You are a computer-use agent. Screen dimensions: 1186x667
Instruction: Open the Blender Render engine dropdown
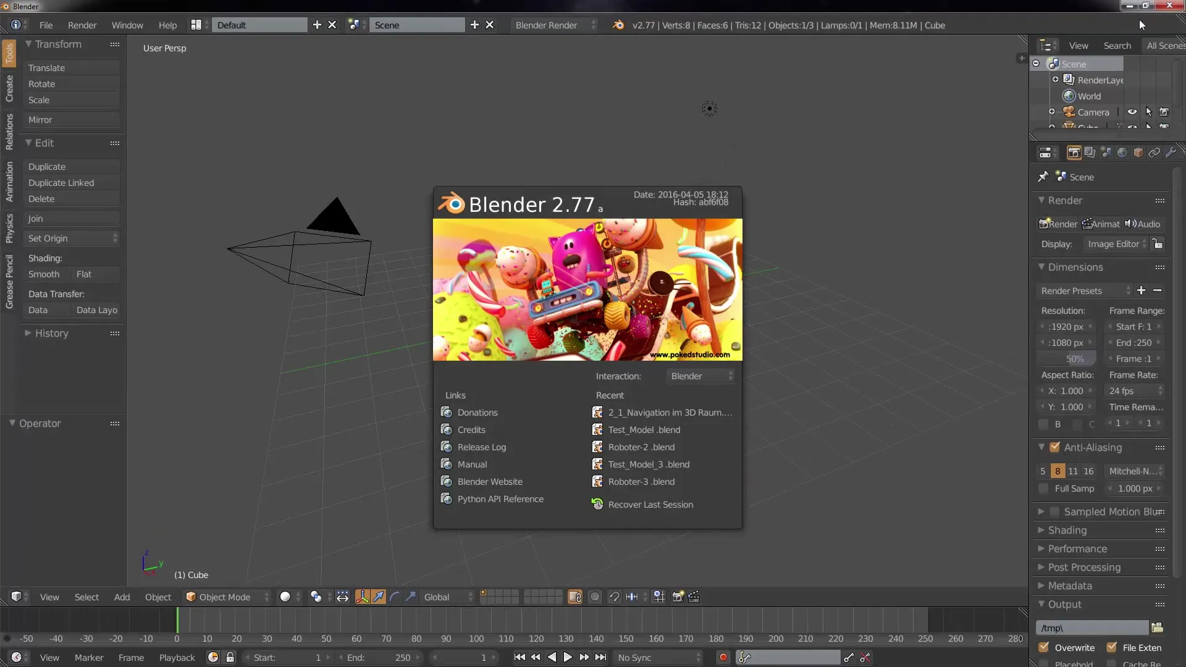(553, 25)
